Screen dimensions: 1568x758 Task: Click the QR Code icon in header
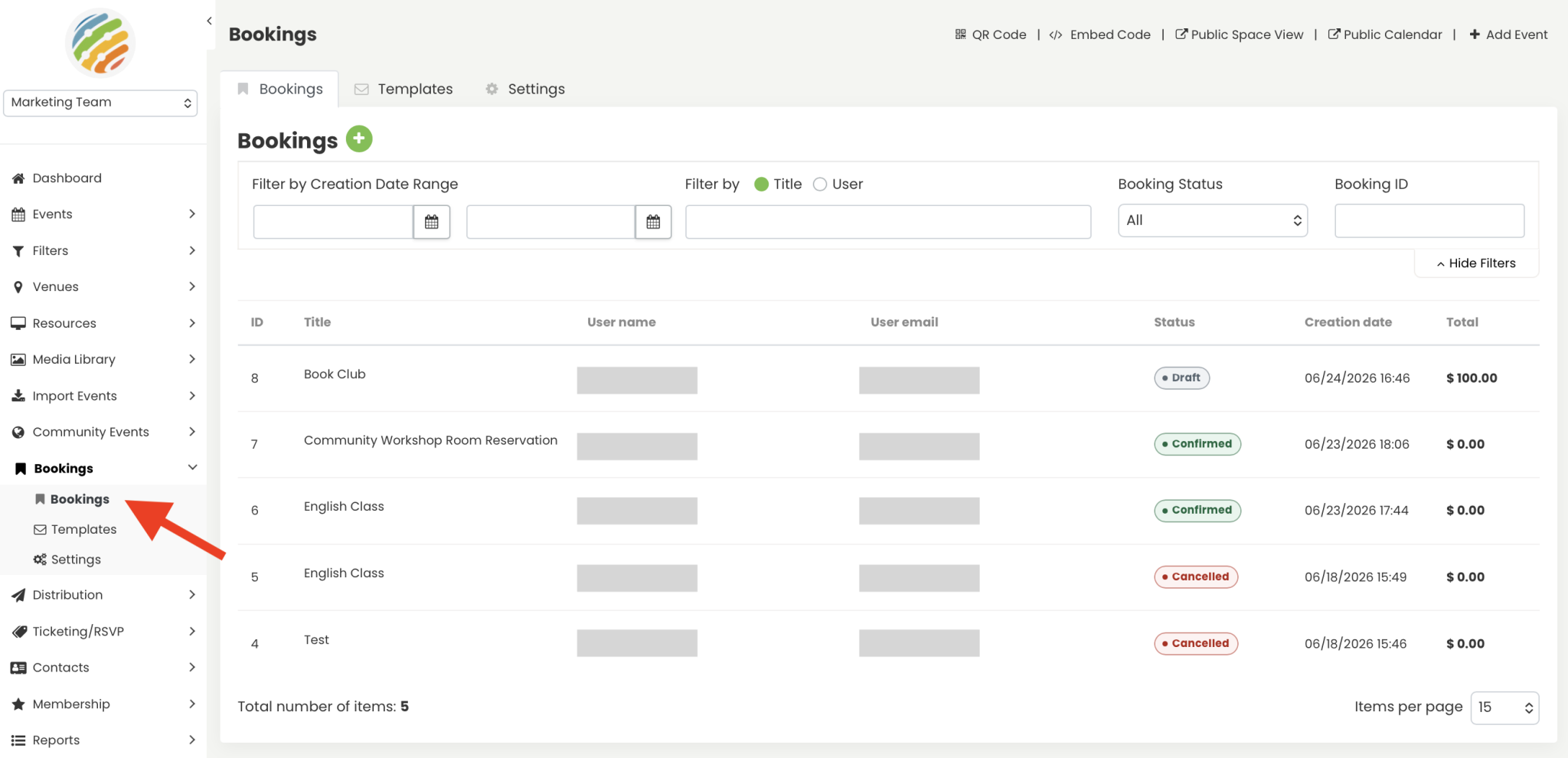click(961, 34)
